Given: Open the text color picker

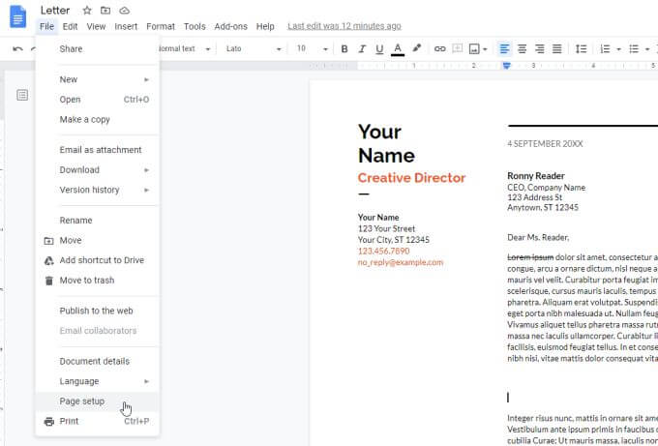Looking at the screenshot, I should click(x=398, y=48).
